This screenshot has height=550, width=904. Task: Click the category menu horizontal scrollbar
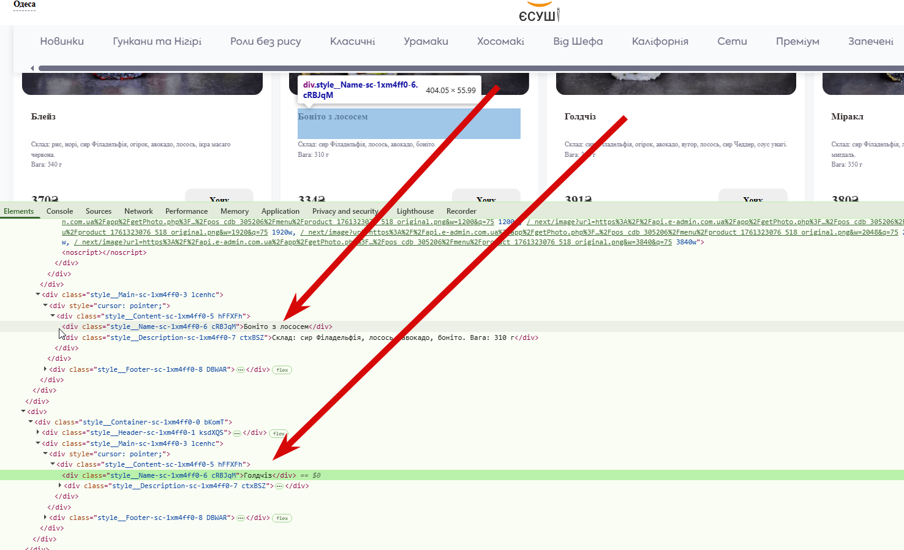471,68
